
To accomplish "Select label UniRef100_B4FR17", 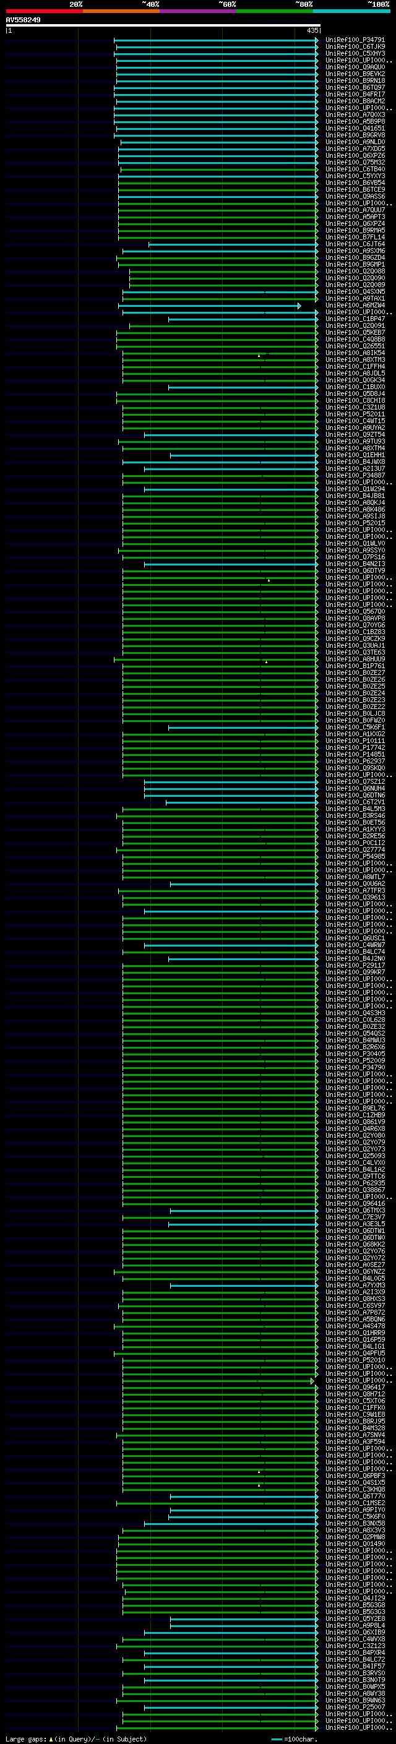I will pos(355,94).
